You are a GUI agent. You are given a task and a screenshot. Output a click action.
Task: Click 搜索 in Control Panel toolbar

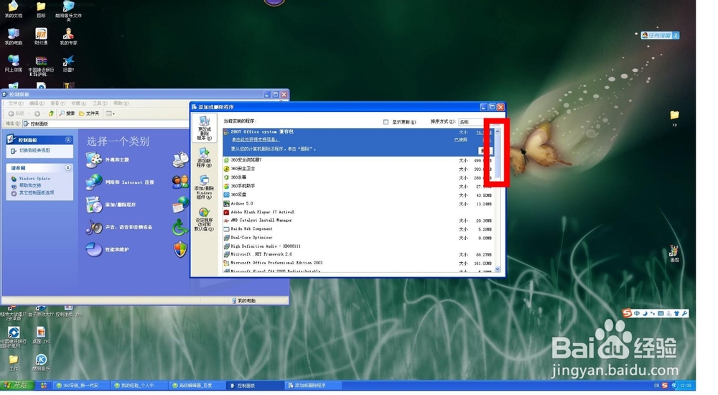point(66,113)
